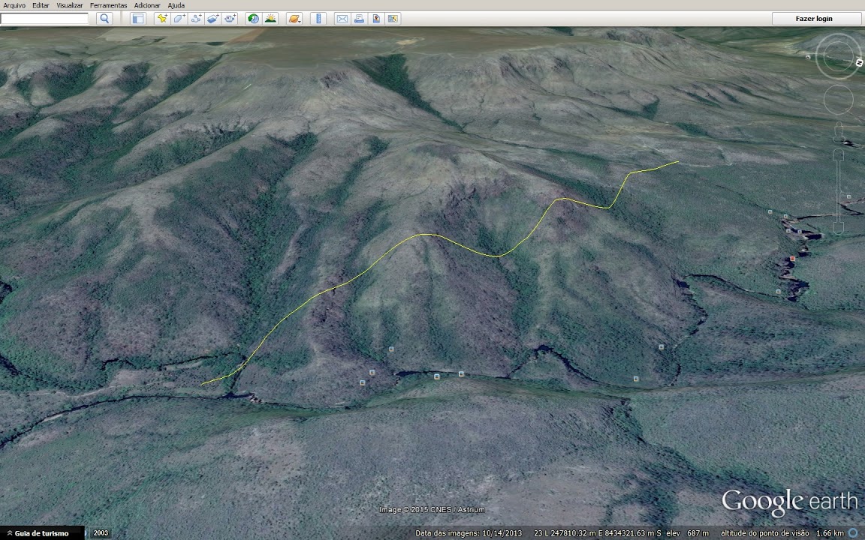This screenshot has width=865, height=540.
Task: Click the 2003 historical imagery year
Action: [x=101, y=533]
